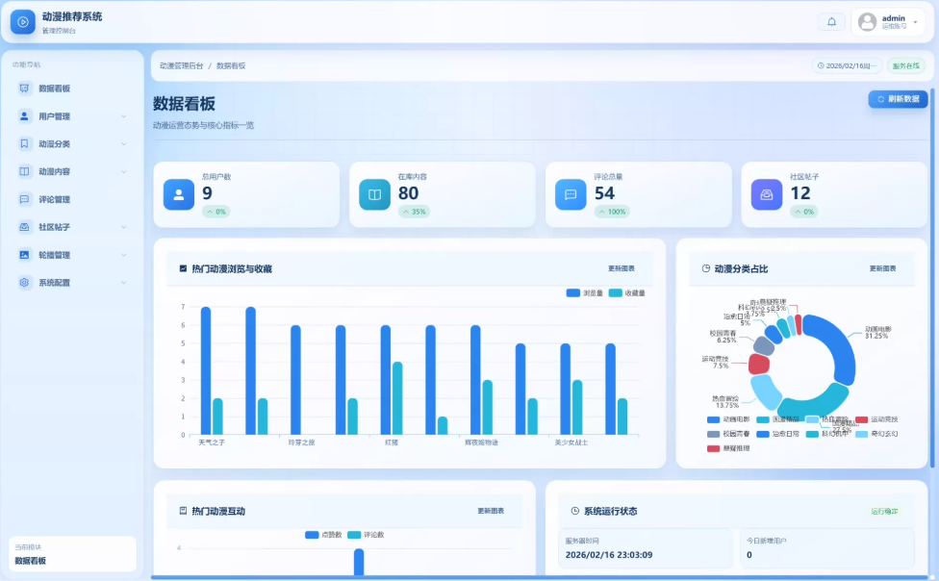Toggle the 浏览量 legend series

tap(585, 292)
